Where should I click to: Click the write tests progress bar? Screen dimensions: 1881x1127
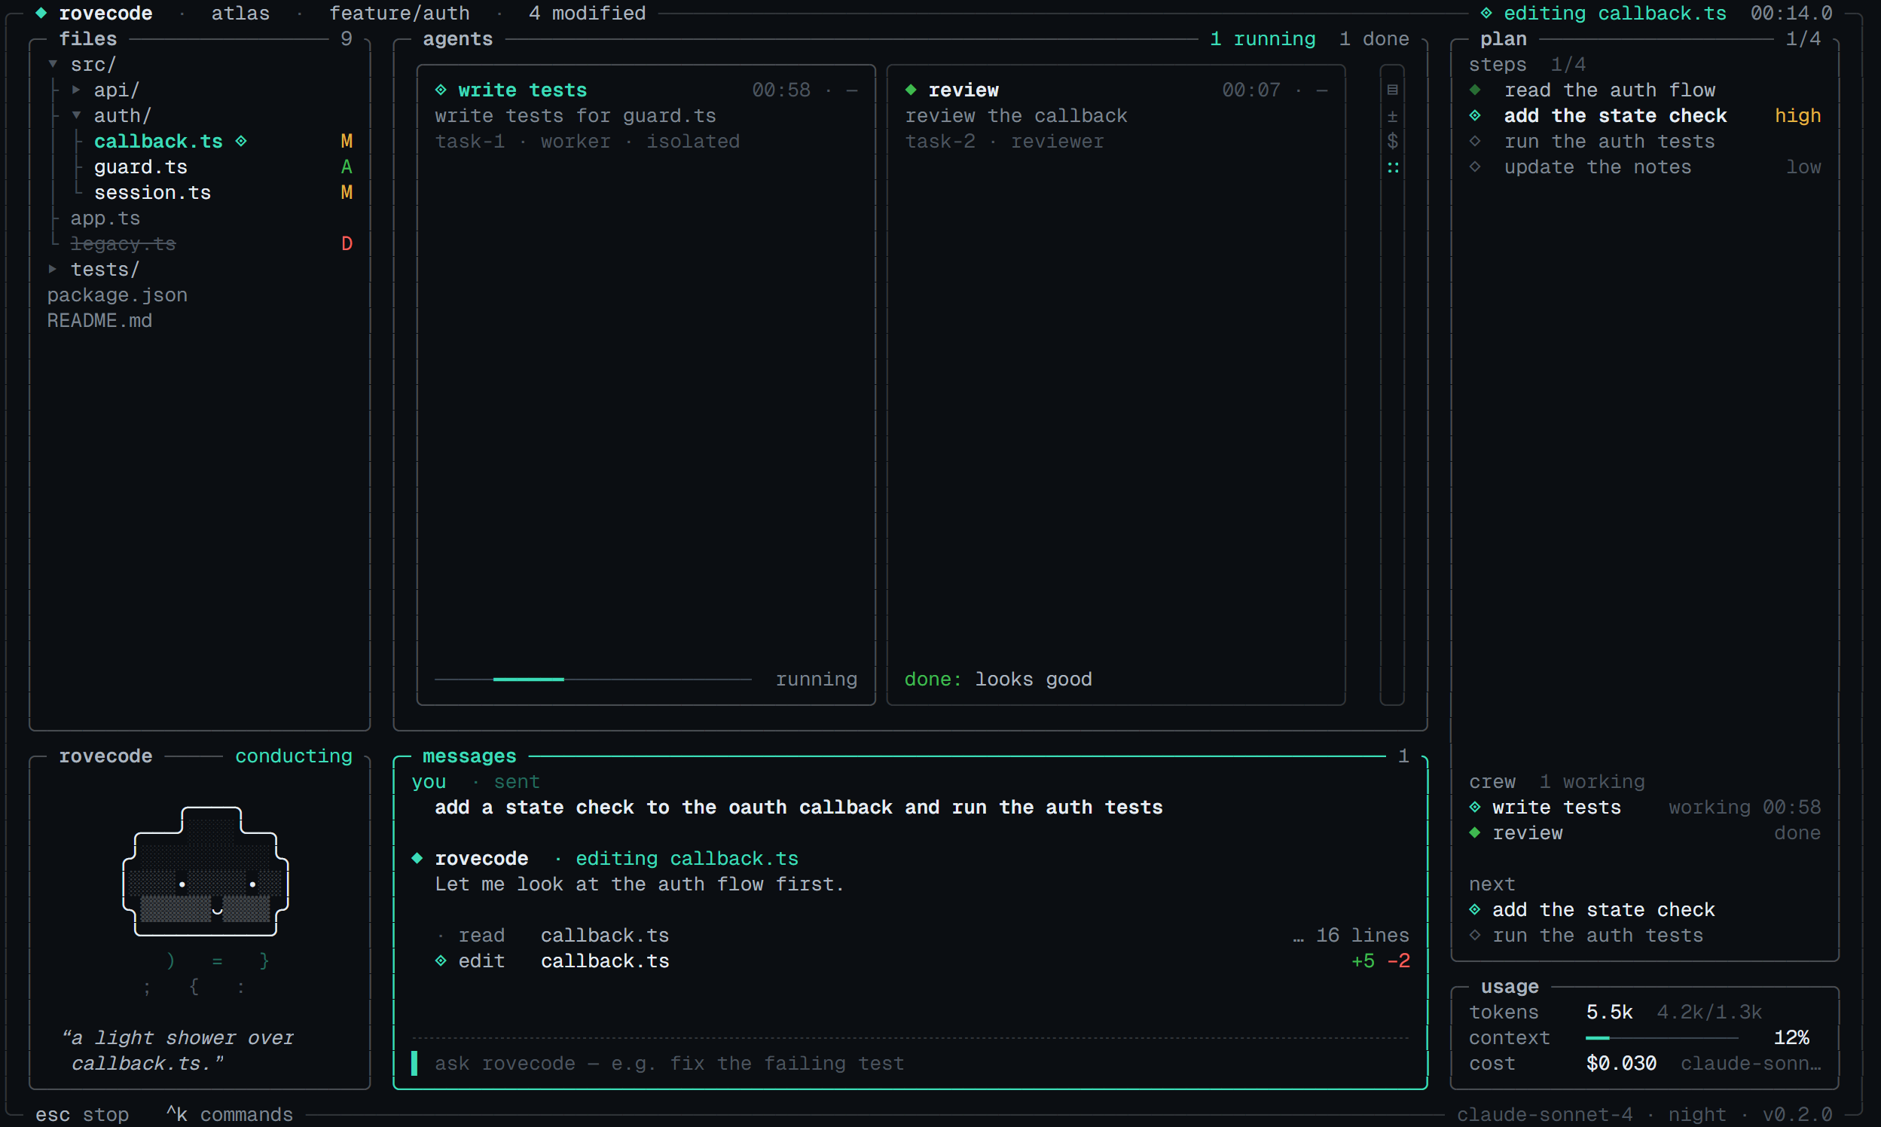coord(593,679)
